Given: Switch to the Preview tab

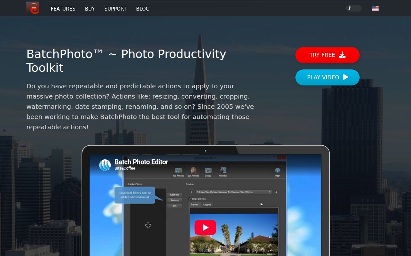Looking at the screenshot, I should [195, 204].
